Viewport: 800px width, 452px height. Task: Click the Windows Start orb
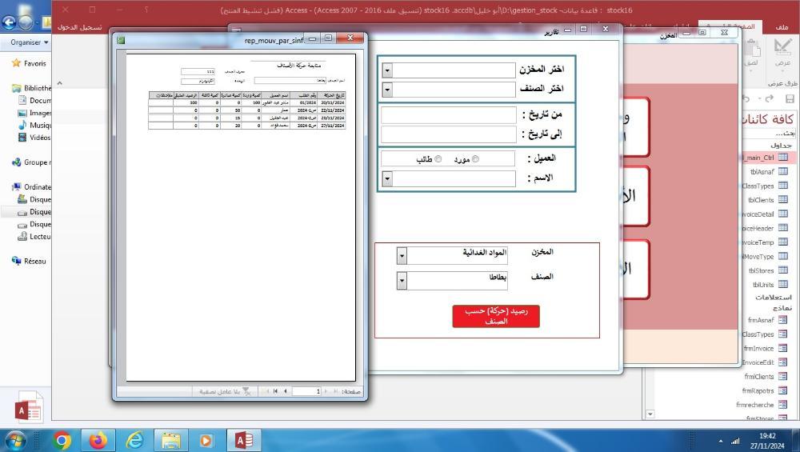click(x=14, y=440)
